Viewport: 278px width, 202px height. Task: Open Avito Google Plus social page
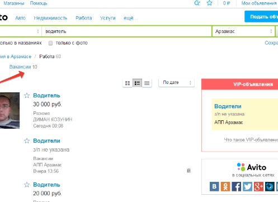tap(258, 186)
